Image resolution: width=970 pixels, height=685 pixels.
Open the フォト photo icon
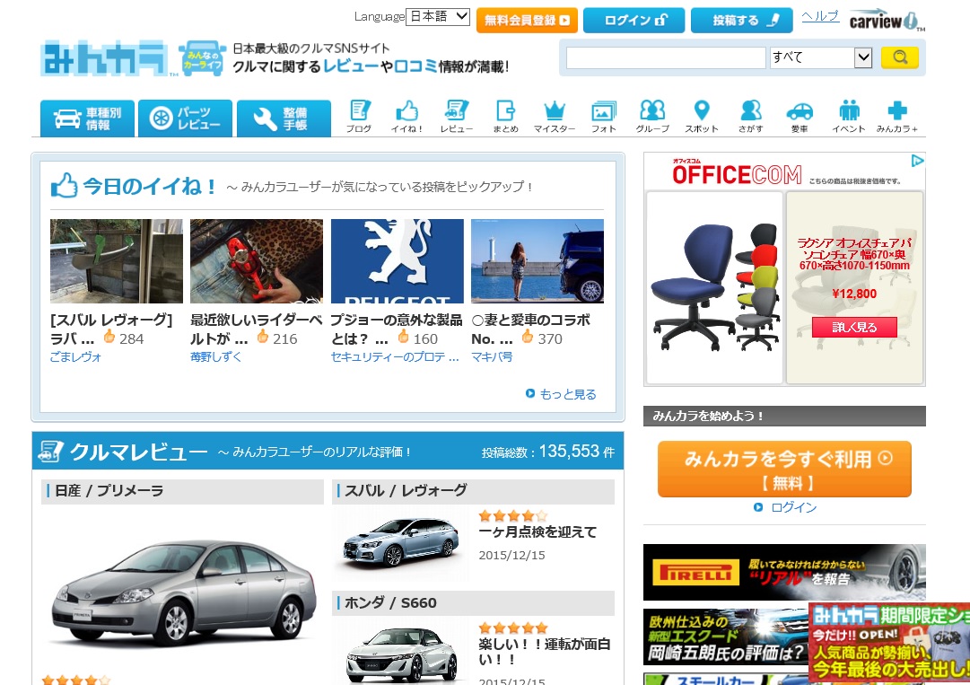(x=604, y=116)
